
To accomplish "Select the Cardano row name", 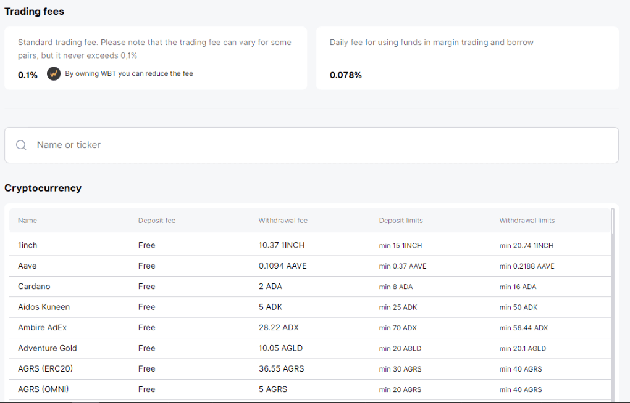I will pyautogui.click(x=34, y=287).
